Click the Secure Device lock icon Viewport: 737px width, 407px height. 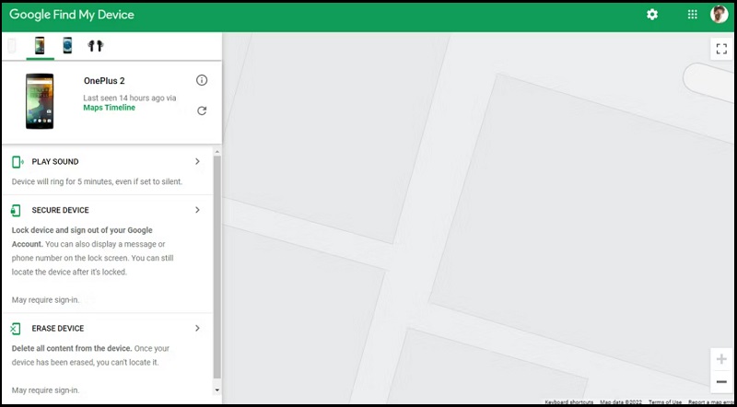(x=16, y=210)
